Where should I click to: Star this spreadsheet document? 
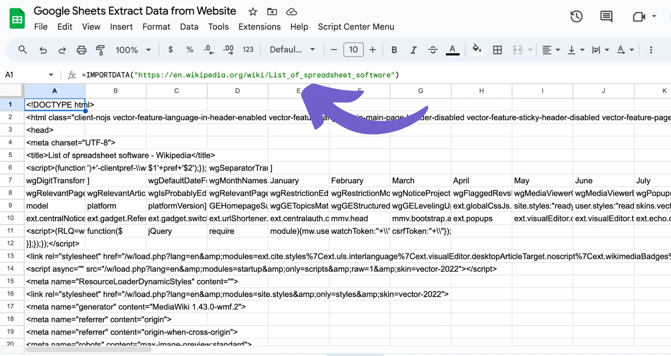tap(253, 12)
